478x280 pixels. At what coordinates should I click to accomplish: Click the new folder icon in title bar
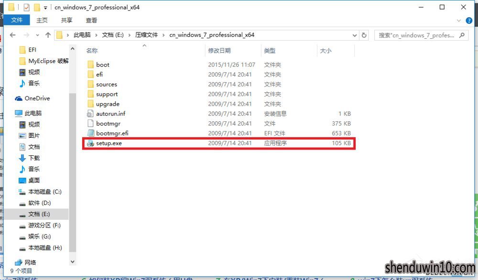click(37, 7)
